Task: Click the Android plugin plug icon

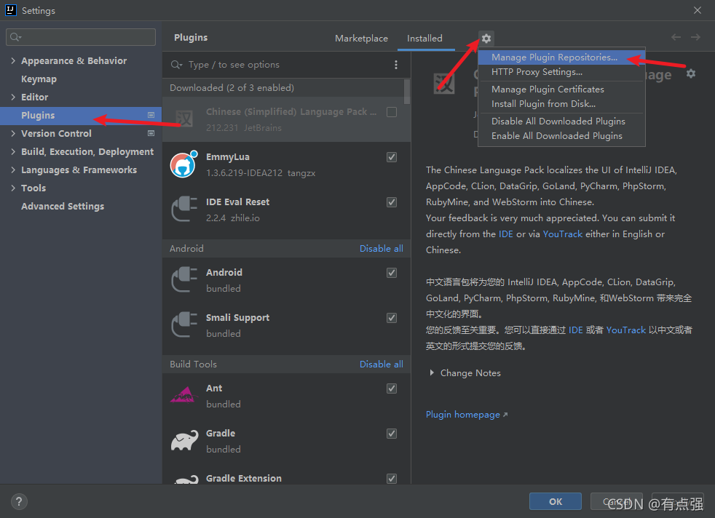Action: (x=183, y=279)
